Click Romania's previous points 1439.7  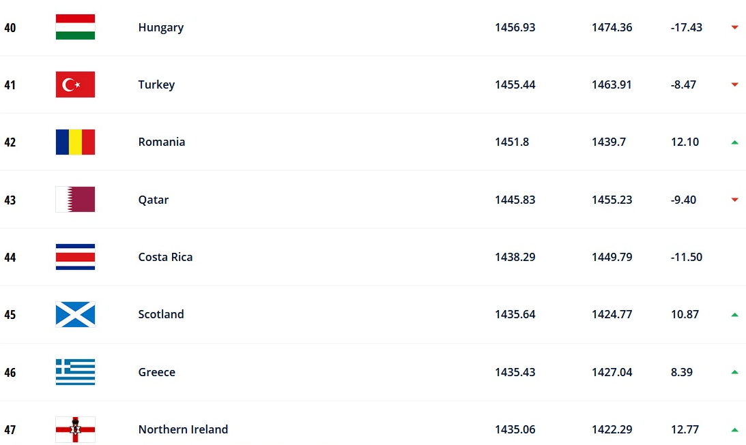tap(609, 142)
